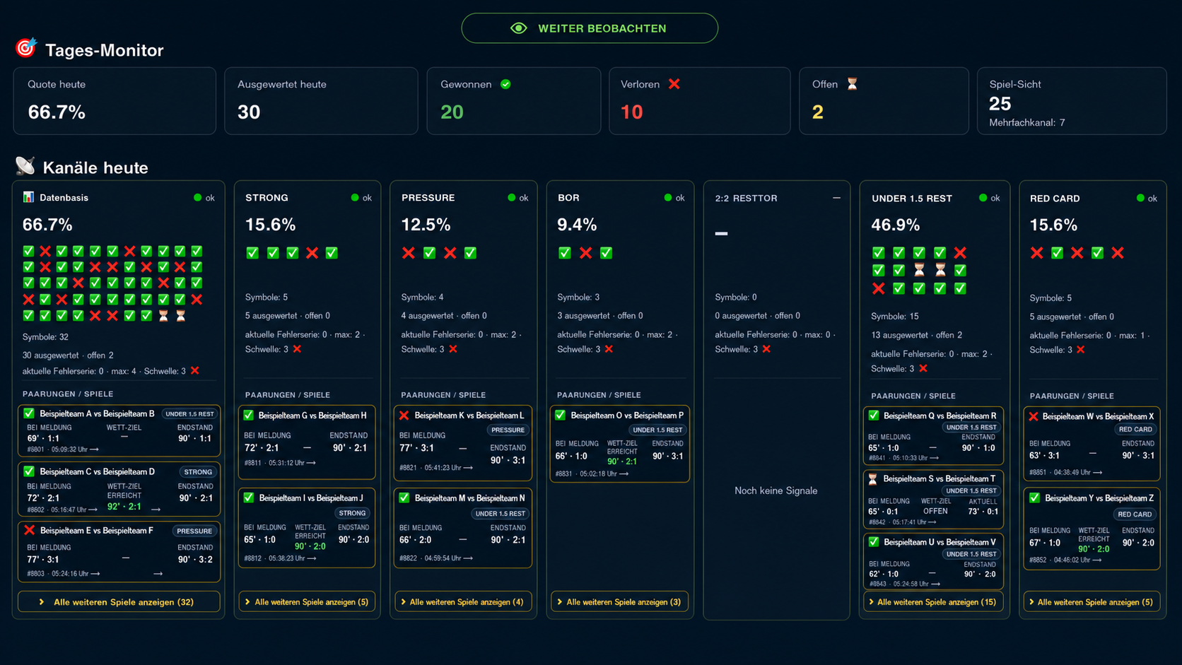Screen dimensions: 1182x665
Task: Click the checkmark on Beispielteam O vs Beispielteam P
Action: 561,416
